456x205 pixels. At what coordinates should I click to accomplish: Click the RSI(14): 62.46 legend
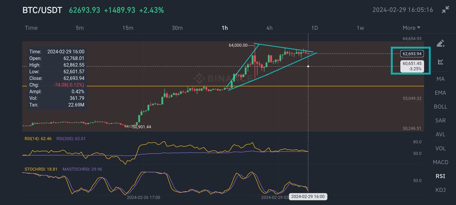(39, 139)
